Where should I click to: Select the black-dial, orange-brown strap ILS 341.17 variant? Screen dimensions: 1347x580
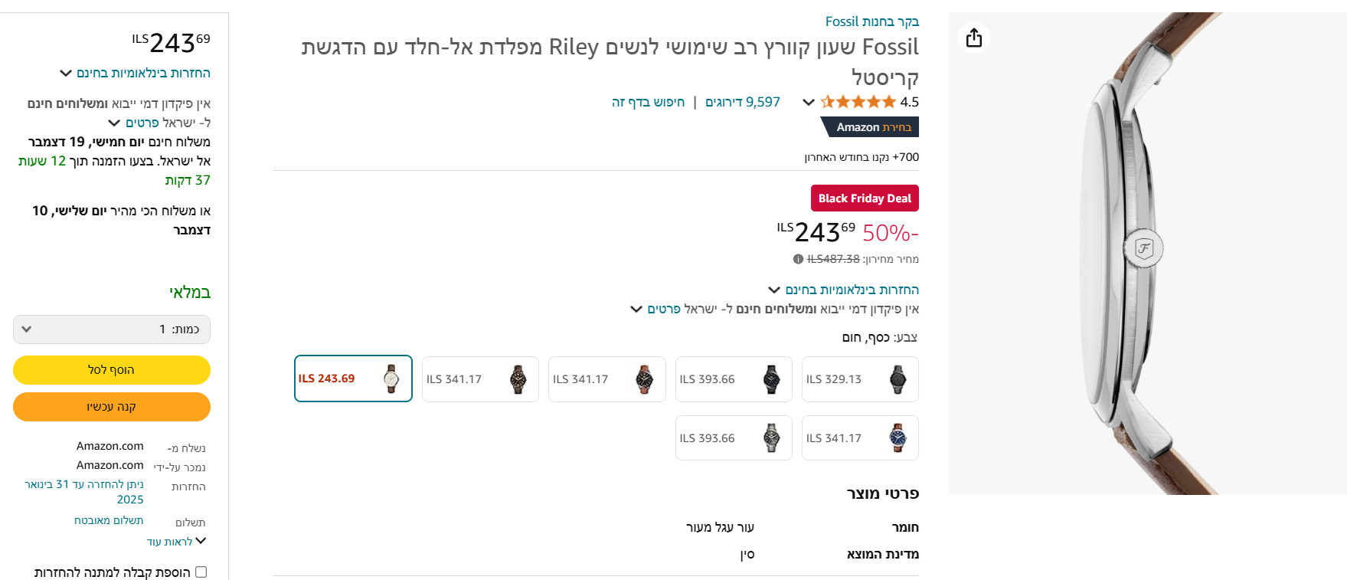pos(606,379)
